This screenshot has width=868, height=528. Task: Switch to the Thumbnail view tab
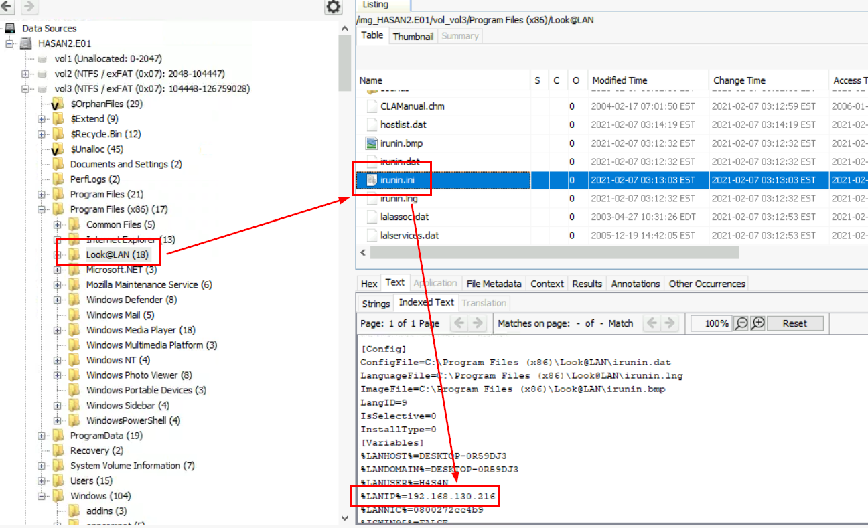pos(413,36)
